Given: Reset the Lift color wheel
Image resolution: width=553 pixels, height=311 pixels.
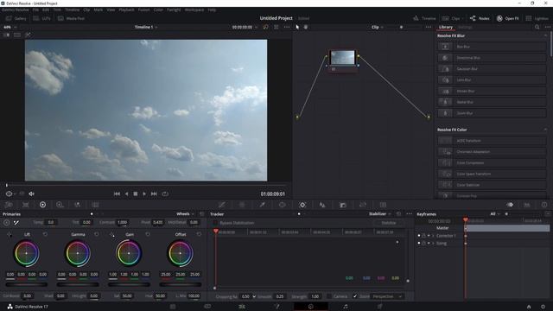Looking at the screenshot, I should click(x=45, y=234).
